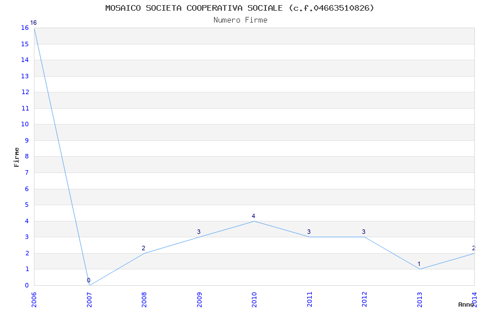The image size is (480, 310).
Task: Click the Firme y-axis title
Action: 16,157
